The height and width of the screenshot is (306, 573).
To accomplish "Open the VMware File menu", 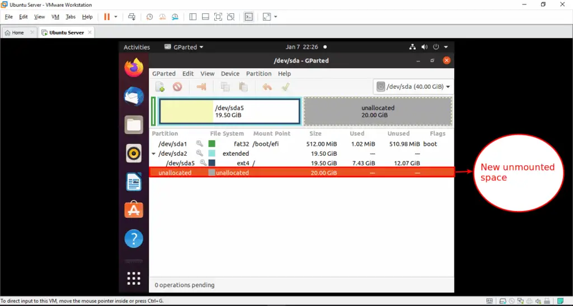I will tap(9, 17).
